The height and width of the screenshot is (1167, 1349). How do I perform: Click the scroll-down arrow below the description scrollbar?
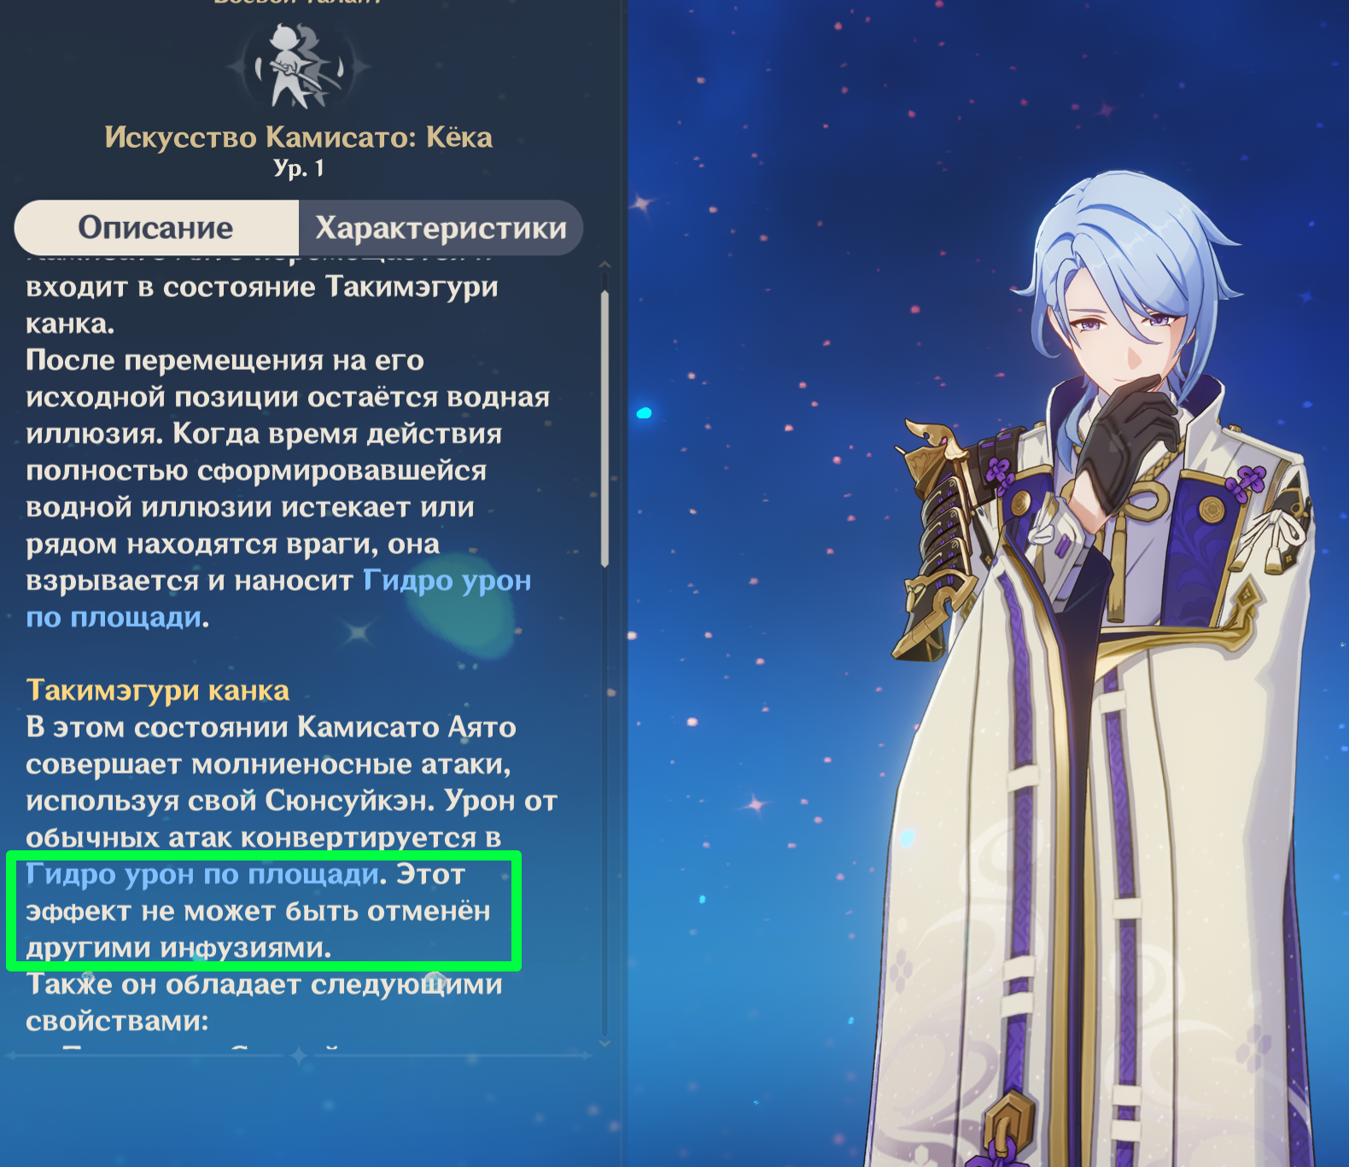tap(604, 1043)
